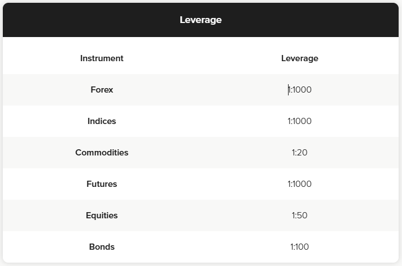
Task: Click the 1:1000 leverage value for Forex
Action: coord(300,90)
